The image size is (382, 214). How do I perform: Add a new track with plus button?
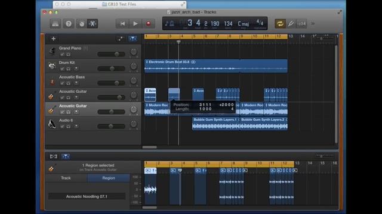coord(53,39)
